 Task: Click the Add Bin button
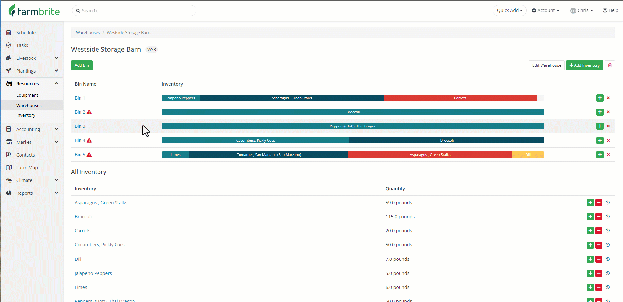82,65
